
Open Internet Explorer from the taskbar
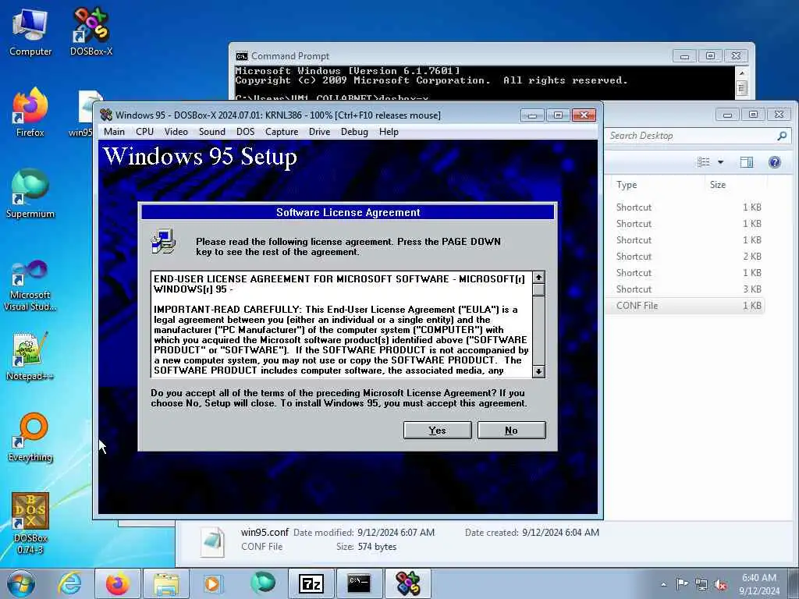(x=69, y=583)
